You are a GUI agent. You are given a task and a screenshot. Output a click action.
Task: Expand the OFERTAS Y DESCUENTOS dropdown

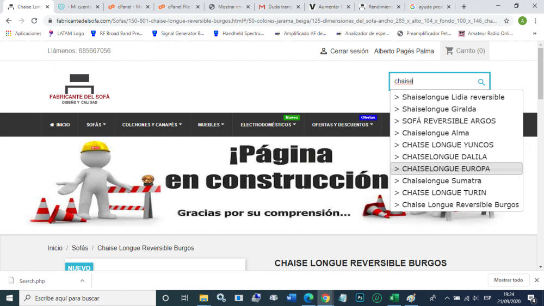[342, 125]
